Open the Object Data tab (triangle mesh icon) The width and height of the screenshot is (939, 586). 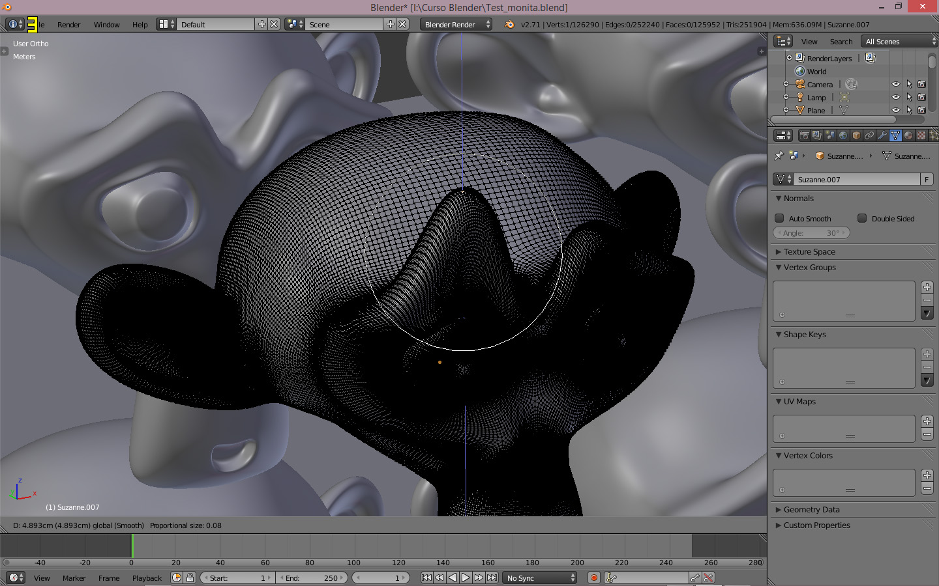tap(895, 135)
